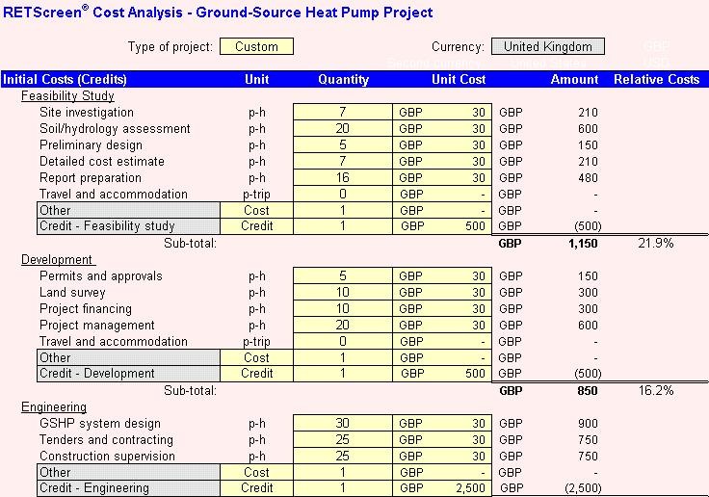This screenshot has width=709, height=497.
Task: Click the Feasibility Study section heading
Action: [67, 96]
